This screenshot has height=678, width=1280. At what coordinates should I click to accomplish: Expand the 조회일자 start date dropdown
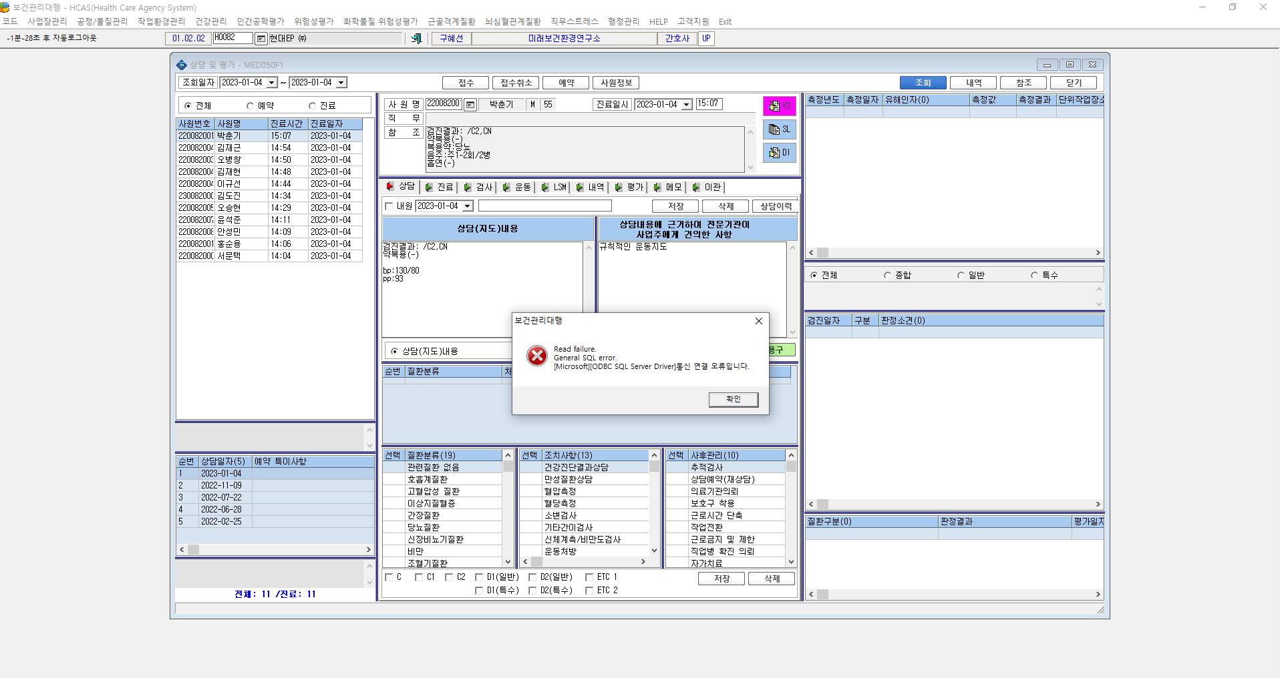point(272,83)
